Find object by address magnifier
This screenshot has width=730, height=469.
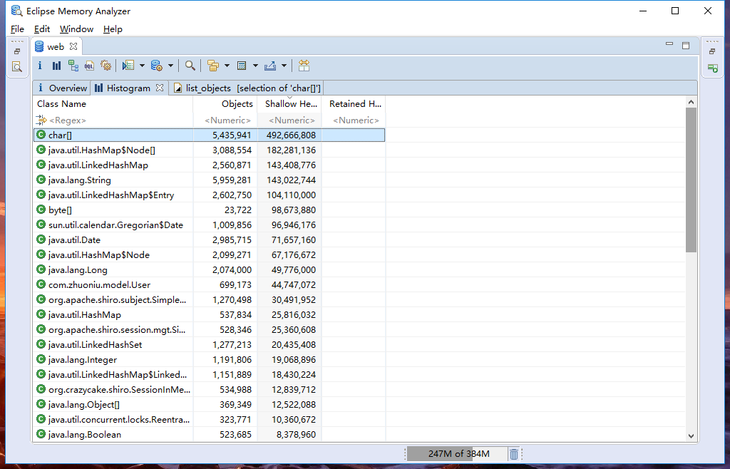click(190, 66)
